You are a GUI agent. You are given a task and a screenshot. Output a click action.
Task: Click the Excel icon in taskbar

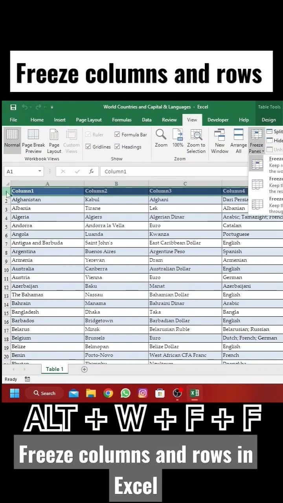[x=195, y=393]
